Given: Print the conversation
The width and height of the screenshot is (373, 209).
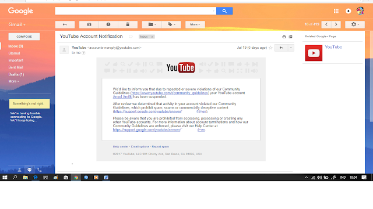Looking at the screenshot, I should pos(284,37).
